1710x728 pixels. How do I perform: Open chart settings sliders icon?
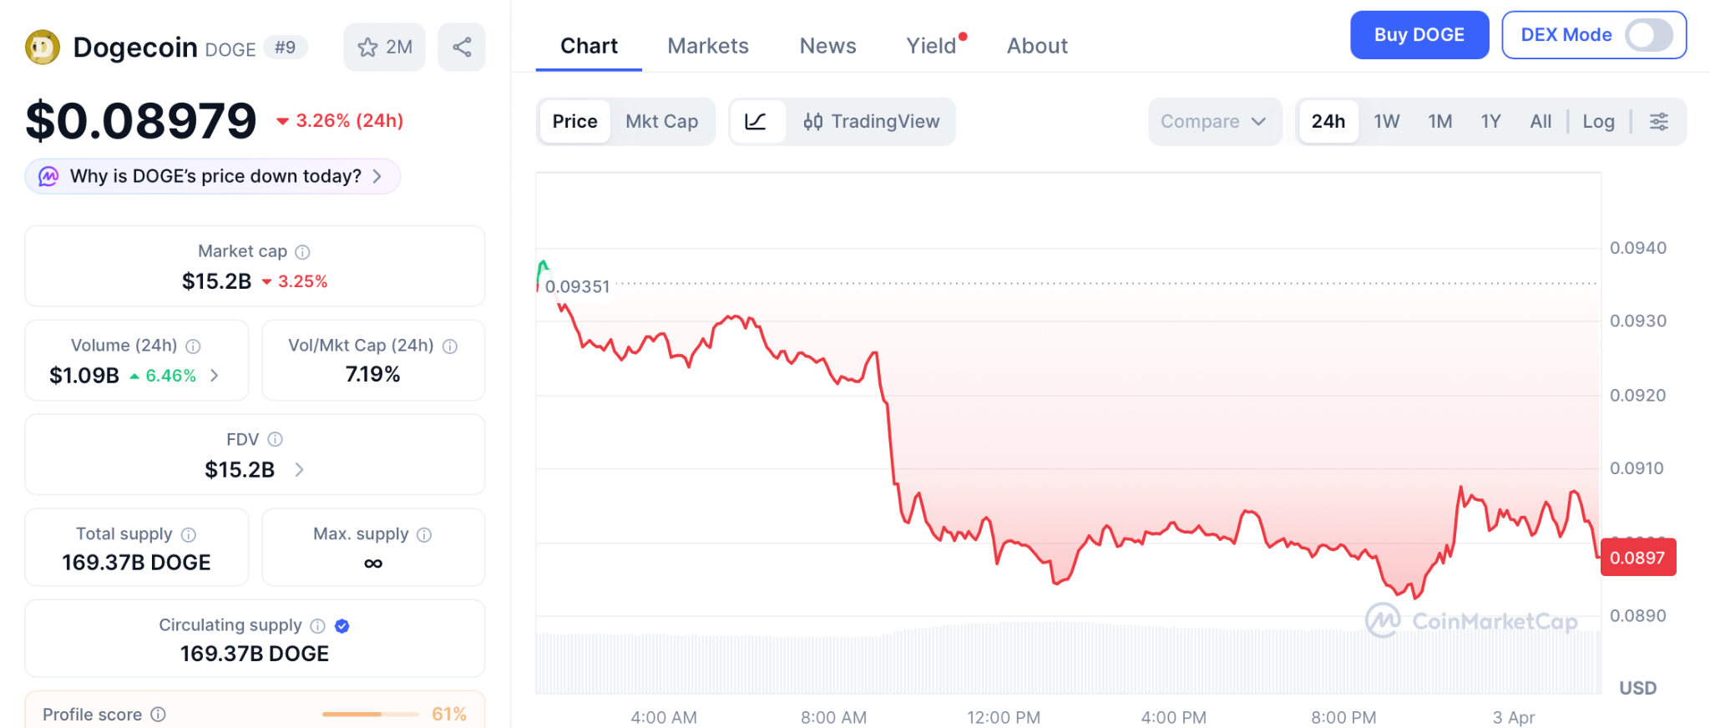(x=1658, y=122)
